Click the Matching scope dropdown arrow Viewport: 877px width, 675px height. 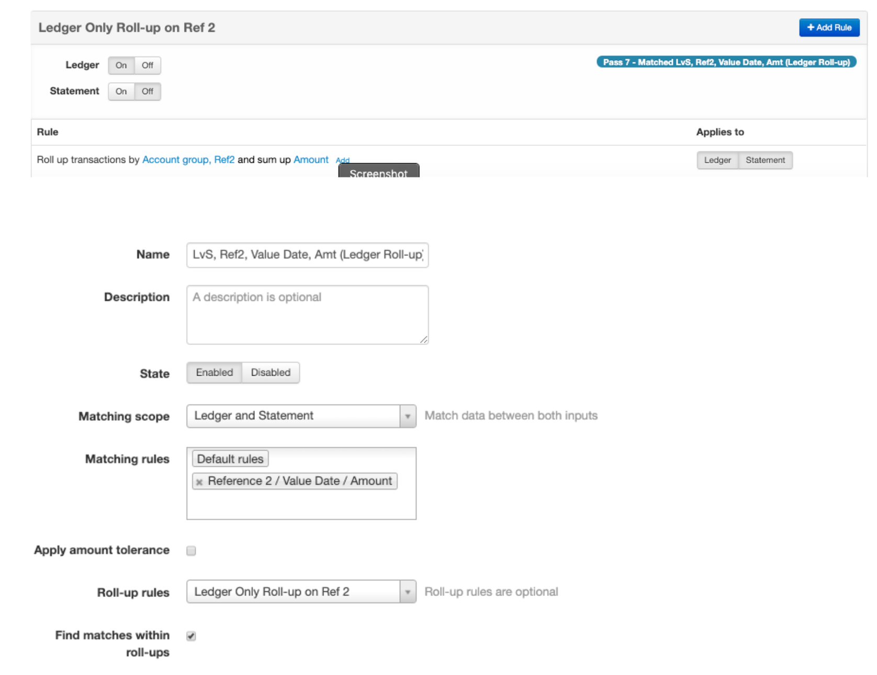[408, 417]
